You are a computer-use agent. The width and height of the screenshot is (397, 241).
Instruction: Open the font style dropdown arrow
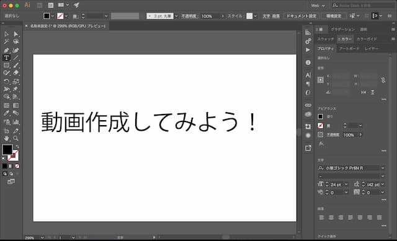(383, 176)
